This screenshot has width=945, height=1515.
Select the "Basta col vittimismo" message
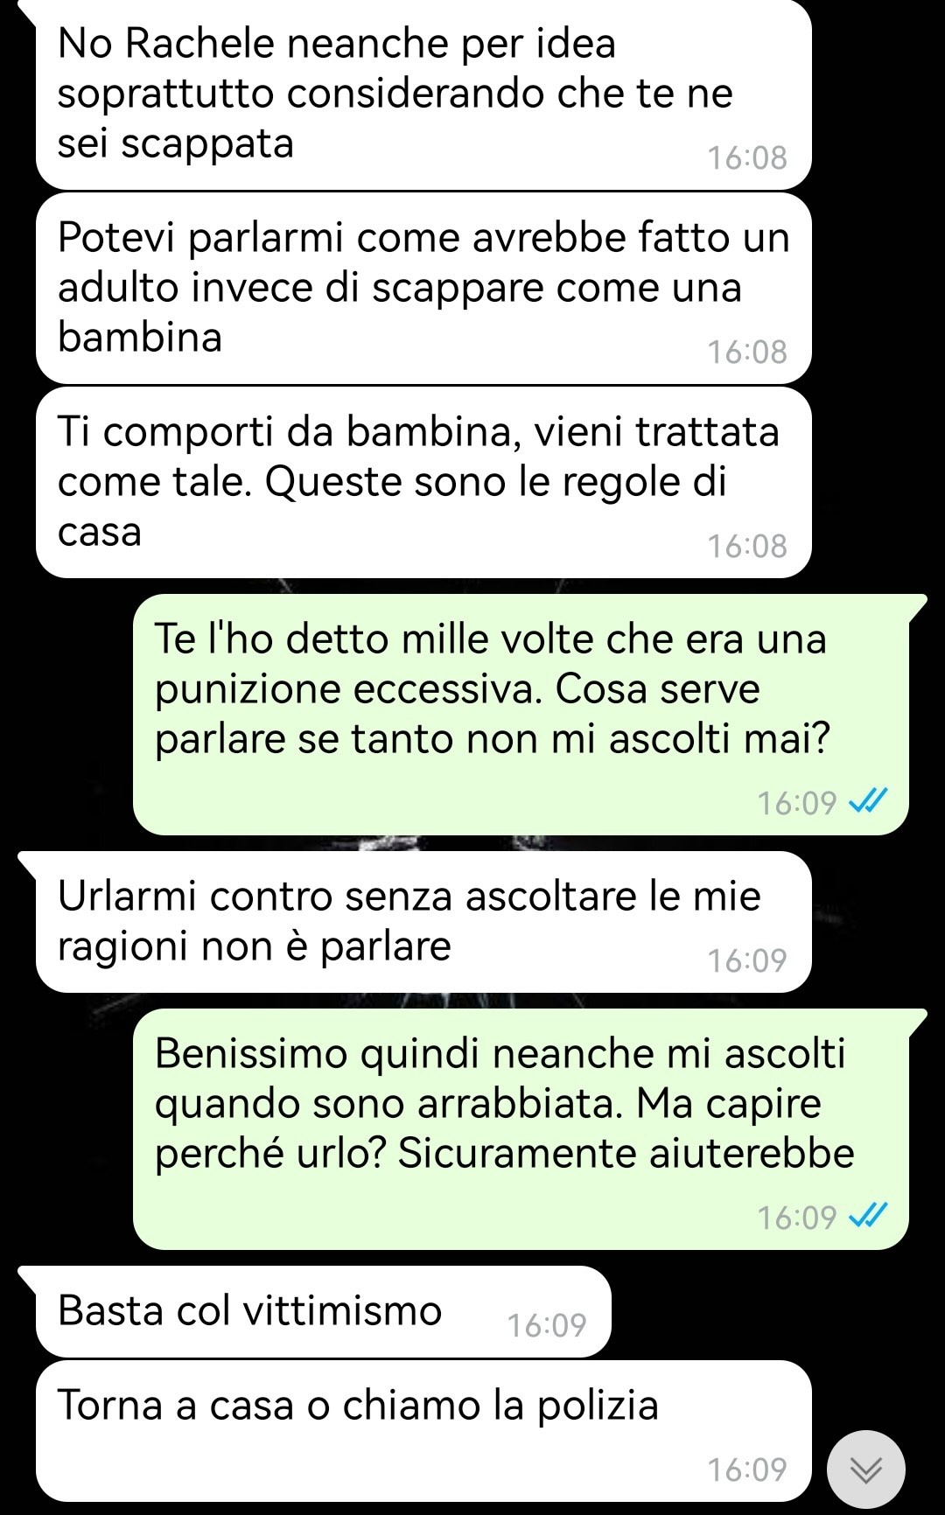tap(323, 1312)
